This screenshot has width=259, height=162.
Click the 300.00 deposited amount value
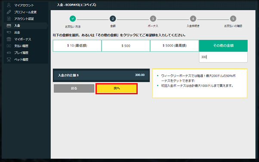point(140,75)
